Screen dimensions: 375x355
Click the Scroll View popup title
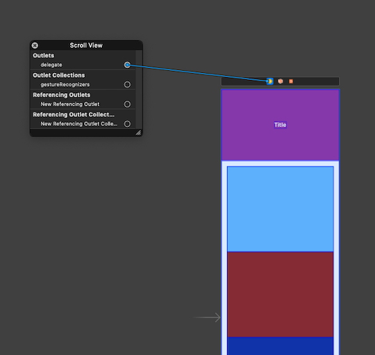pos(86,45)
